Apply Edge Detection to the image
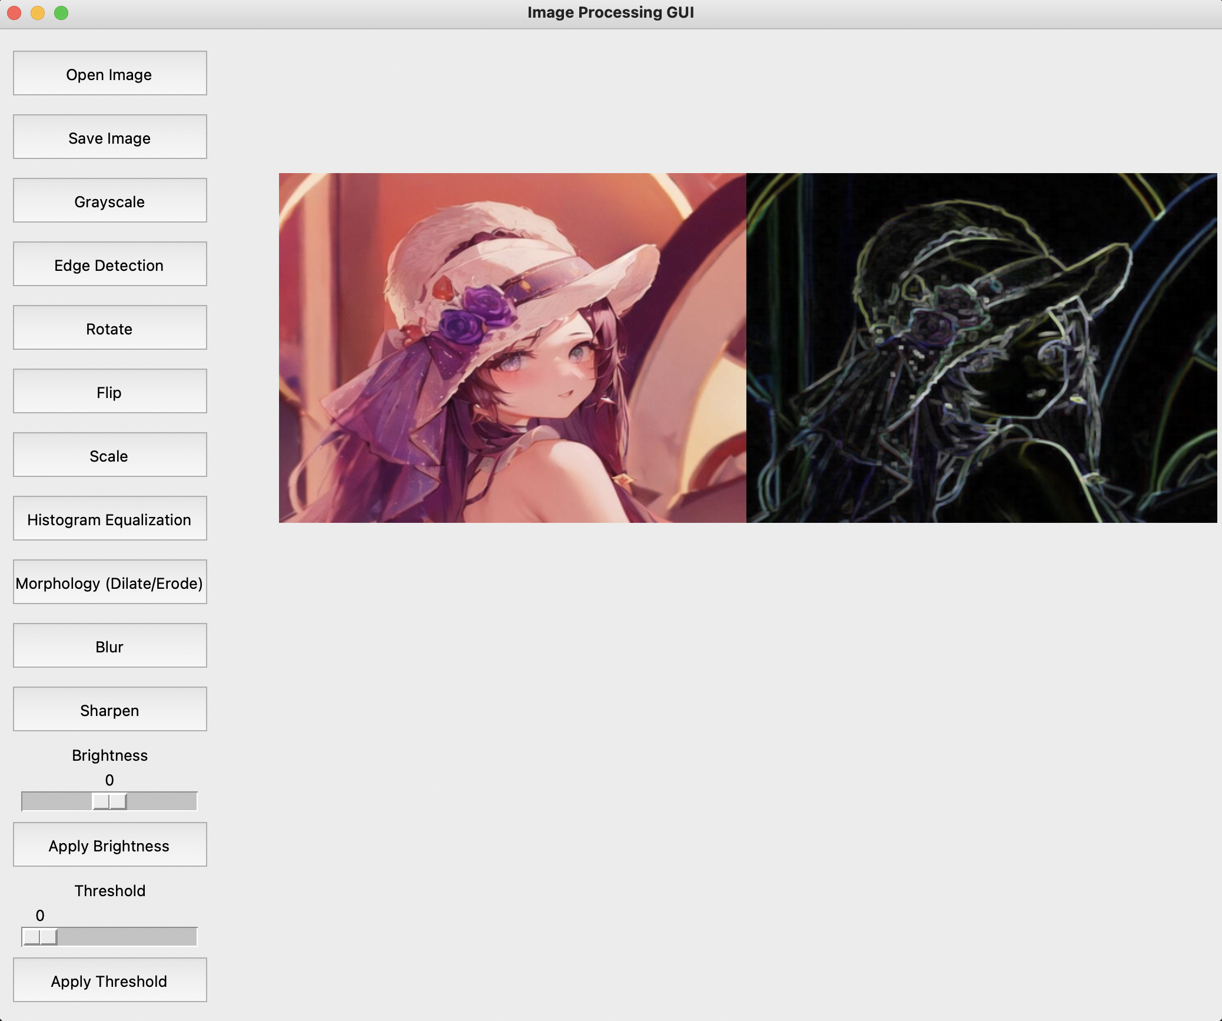The width and height of the screenshot is (1222, 1021). [109, 264]
